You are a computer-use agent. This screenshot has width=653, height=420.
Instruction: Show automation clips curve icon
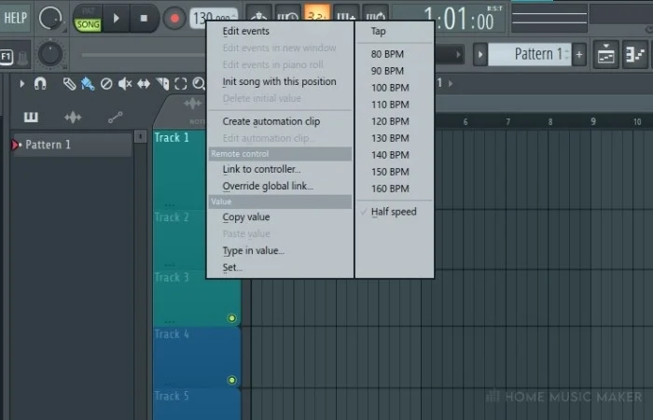coord(116,118)
